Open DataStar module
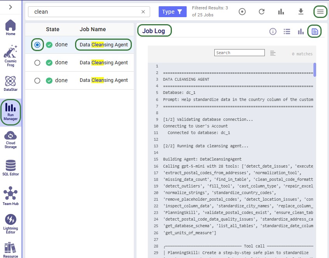 (10, 84)
